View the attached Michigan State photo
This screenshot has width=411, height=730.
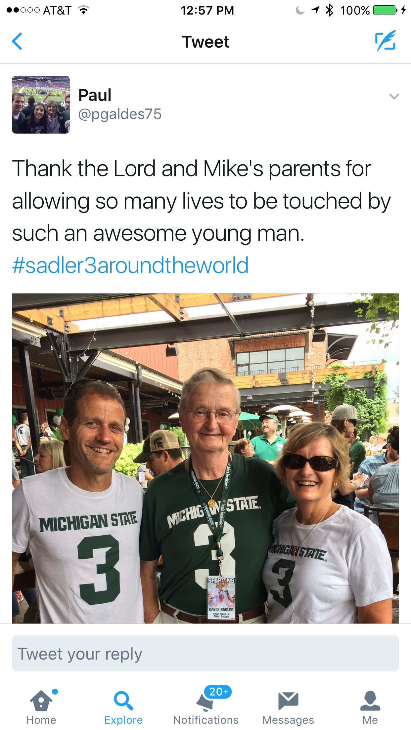click(206, 458)
